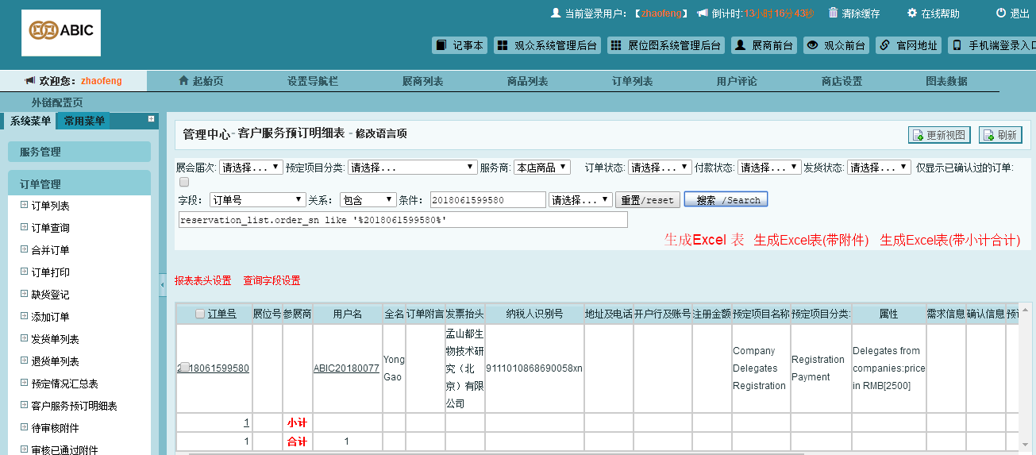Click 生成Excel表(带附件) link
The height and width of the screenshot is (455, 1036).
(x=811, y=240)
